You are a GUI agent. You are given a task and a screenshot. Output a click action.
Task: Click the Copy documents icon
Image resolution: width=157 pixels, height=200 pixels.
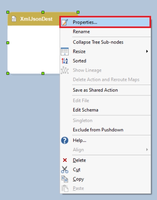coord(65,179)
